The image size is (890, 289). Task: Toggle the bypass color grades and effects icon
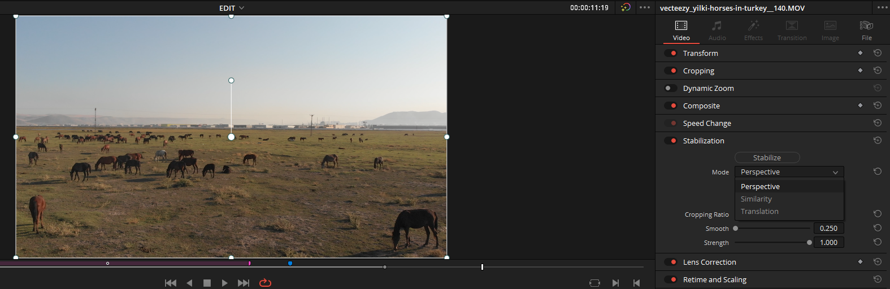[626, 7]
